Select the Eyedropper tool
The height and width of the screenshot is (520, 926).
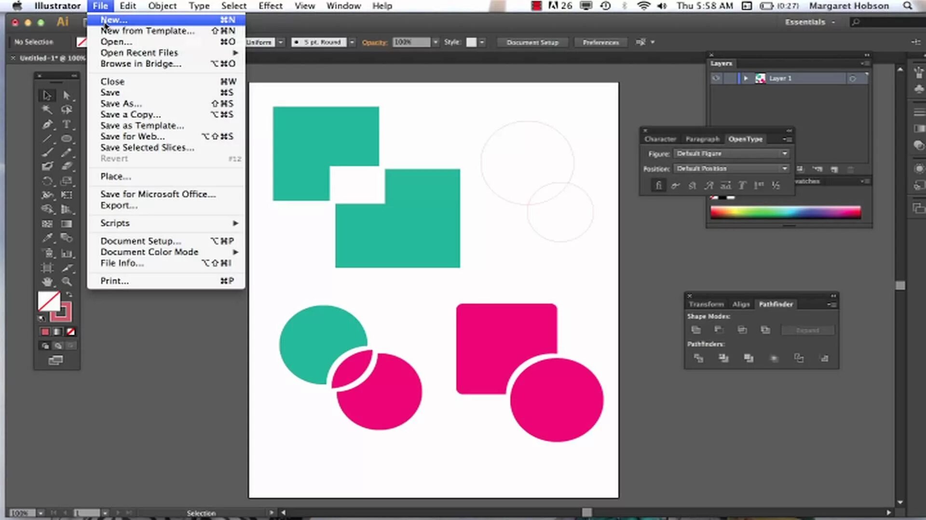(x=47, y=238)
